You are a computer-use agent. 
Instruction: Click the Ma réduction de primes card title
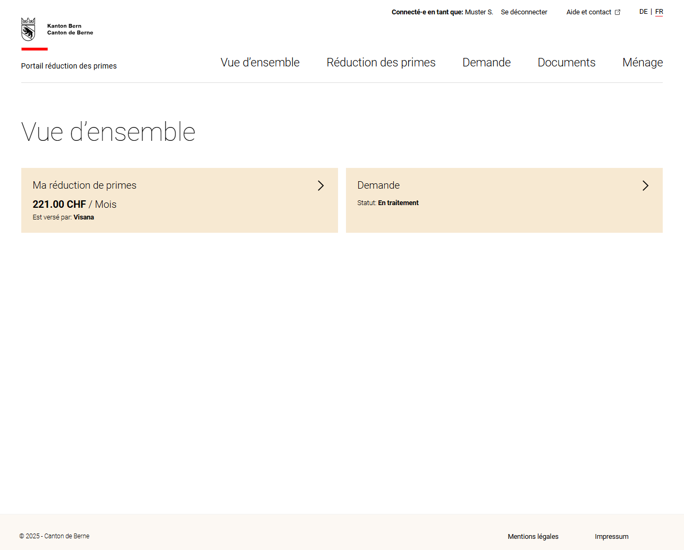(x=85, y=185)
